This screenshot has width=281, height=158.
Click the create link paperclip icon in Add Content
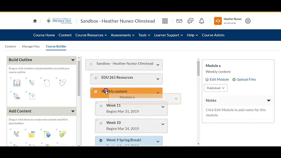pyautogui.click(x=16, y=134)
